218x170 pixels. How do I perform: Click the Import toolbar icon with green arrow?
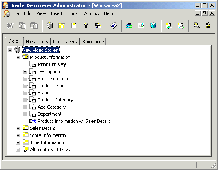coord(169,26)
